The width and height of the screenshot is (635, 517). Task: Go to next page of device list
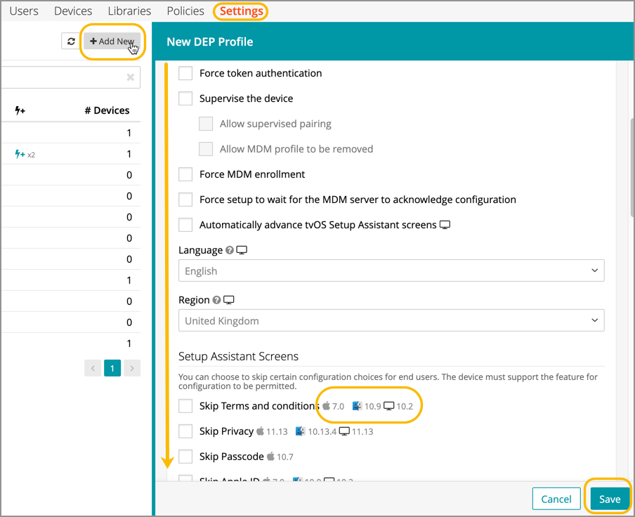click(131, 367)
